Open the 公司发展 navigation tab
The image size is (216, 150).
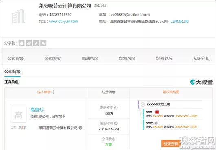pyautogui.click(x=53, y=59)
